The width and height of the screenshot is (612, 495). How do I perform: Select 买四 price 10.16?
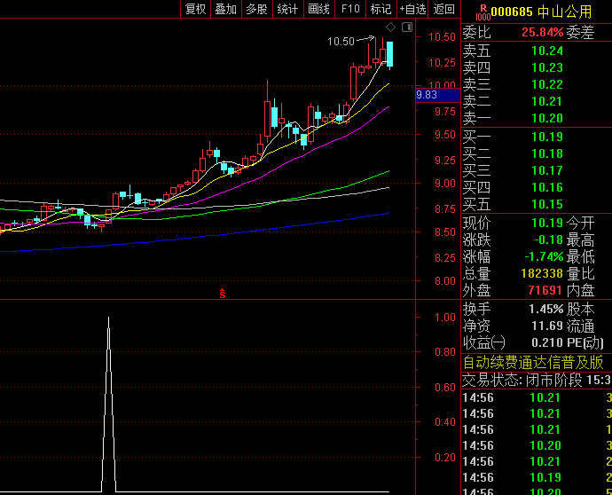547,187
